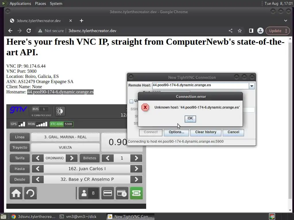
Task: Click the Chrome Update button
Action: [x=275, y=31]
